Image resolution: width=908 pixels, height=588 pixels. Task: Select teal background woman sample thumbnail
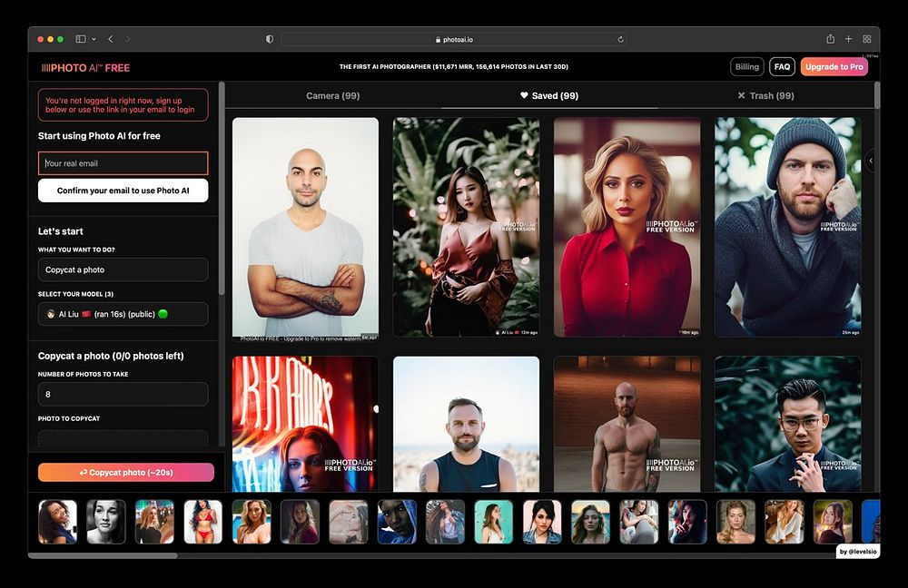(x=493, y=522)
